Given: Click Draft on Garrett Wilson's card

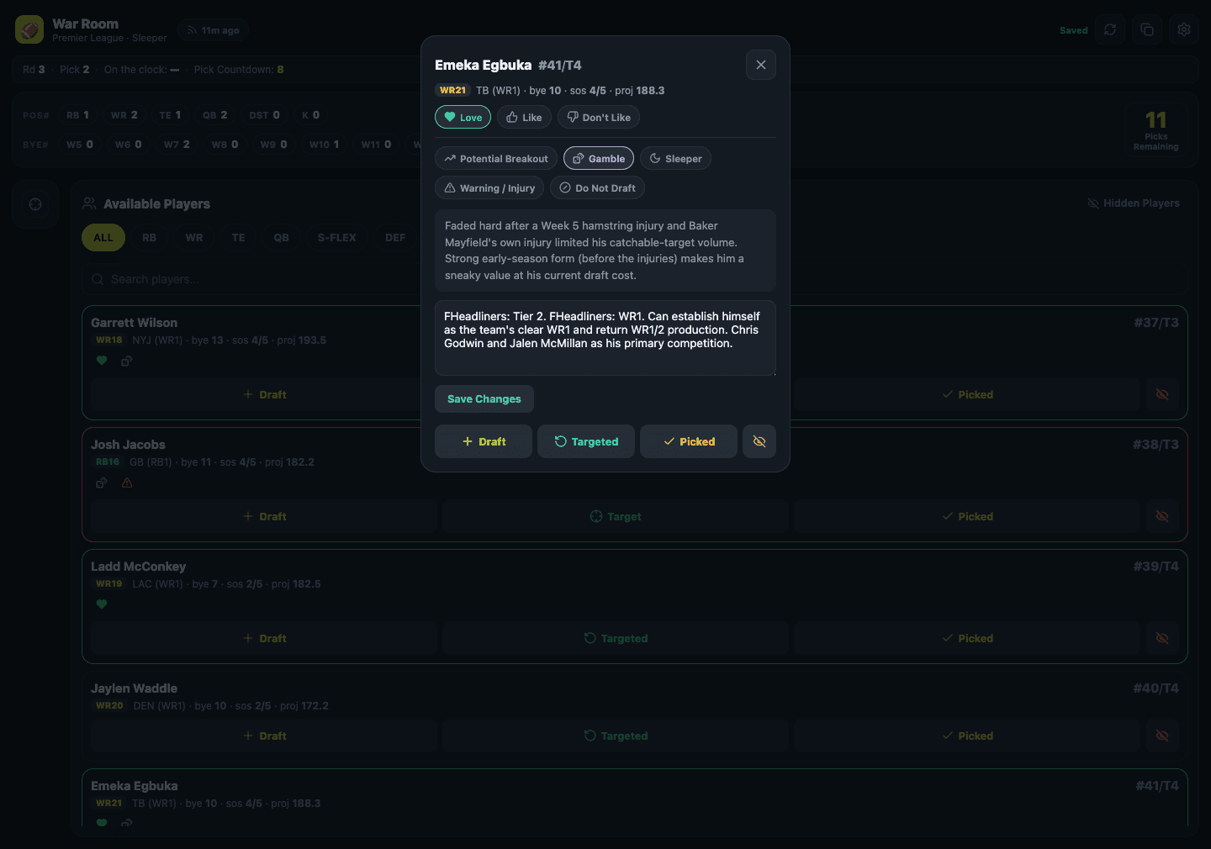Looking at the screenshot, I should (x=264, y=394).
